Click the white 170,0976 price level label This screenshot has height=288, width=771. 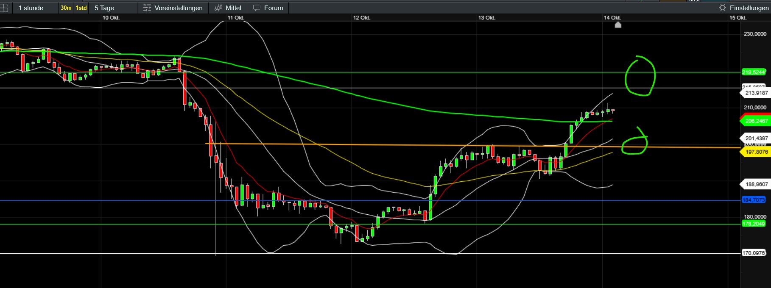point(754,253)
